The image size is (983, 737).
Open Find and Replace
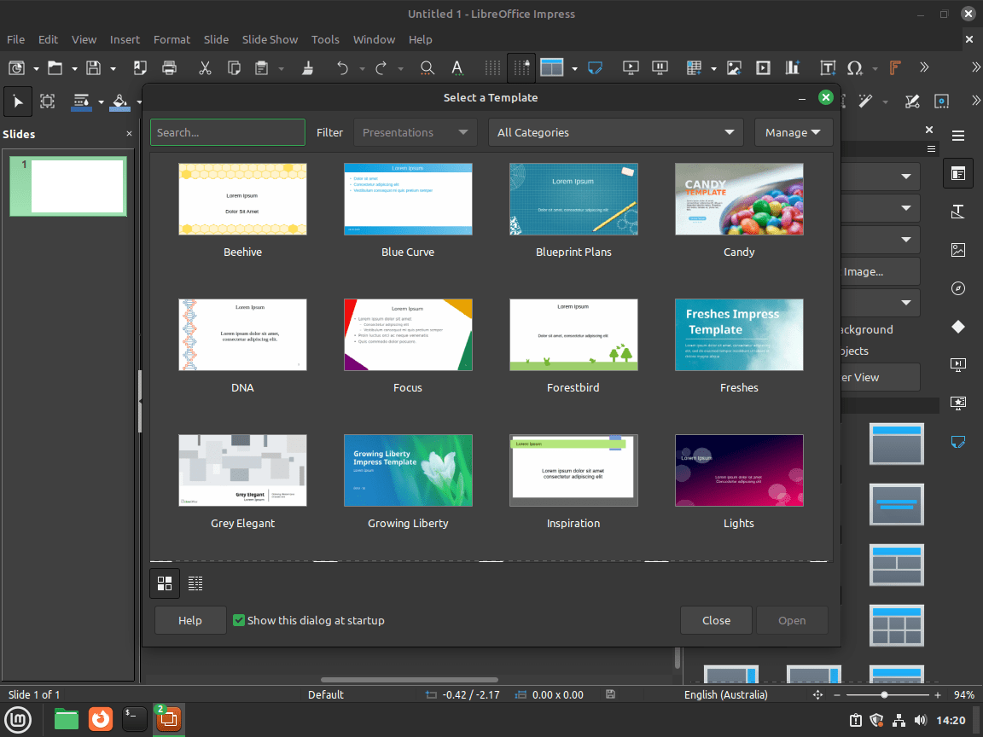(427, 67)
